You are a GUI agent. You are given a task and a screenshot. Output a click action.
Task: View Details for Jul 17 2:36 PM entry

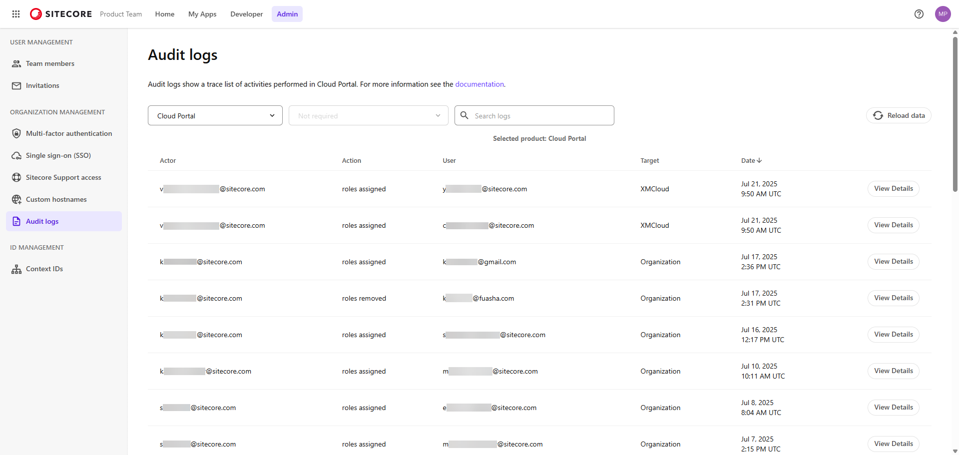pyautogui.click(x=894, y=262)
